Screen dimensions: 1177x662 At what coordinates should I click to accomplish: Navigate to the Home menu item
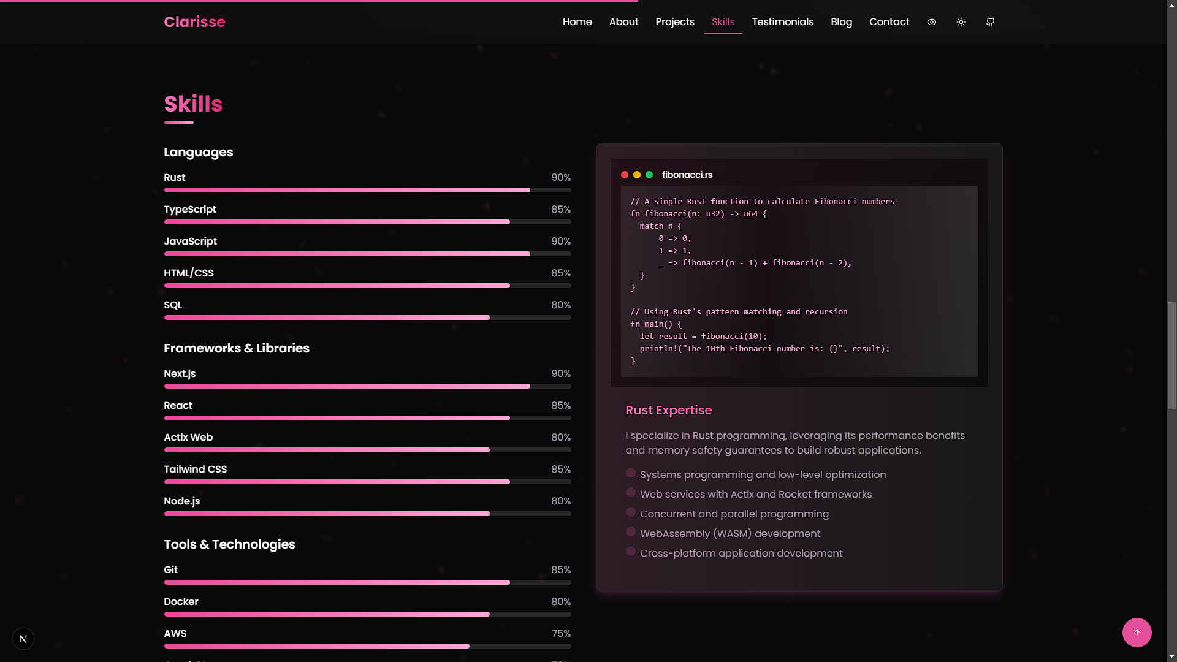point(577,21)
